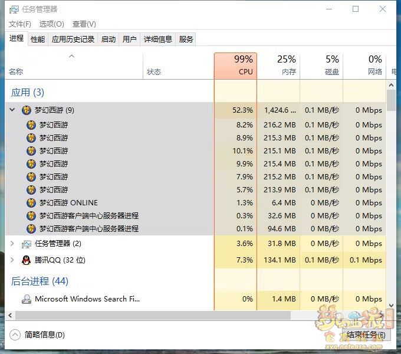
Task: Sort by the 名称 column header
Action: tap(74, 66)
